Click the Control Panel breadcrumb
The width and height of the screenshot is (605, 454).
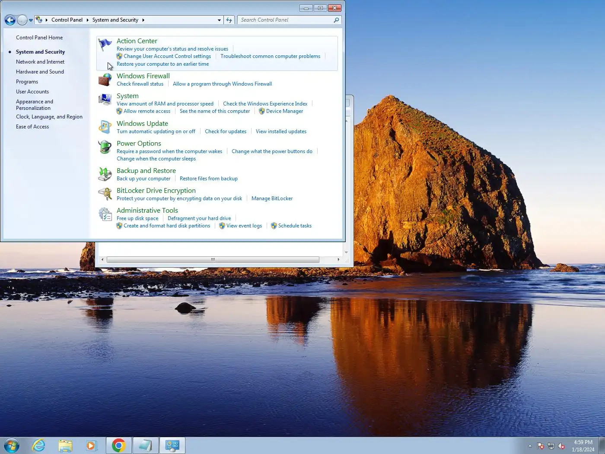point(67,20)
